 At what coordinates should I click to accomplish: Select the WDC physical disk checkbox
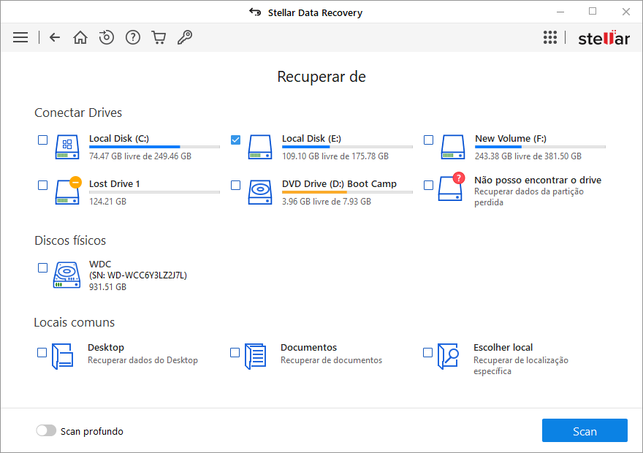tap(43, 268)
